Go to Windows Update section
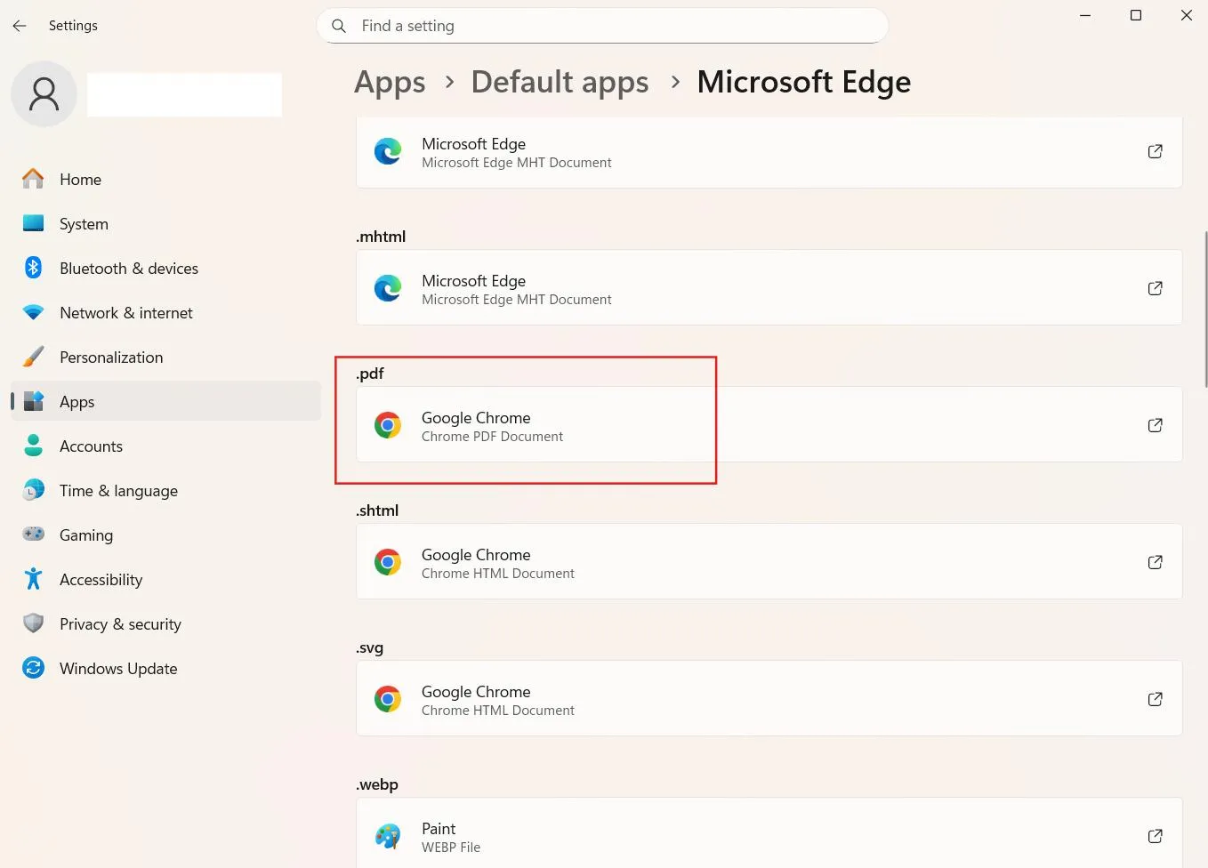This screenshot has height=868, width=1208. (117, 669)
